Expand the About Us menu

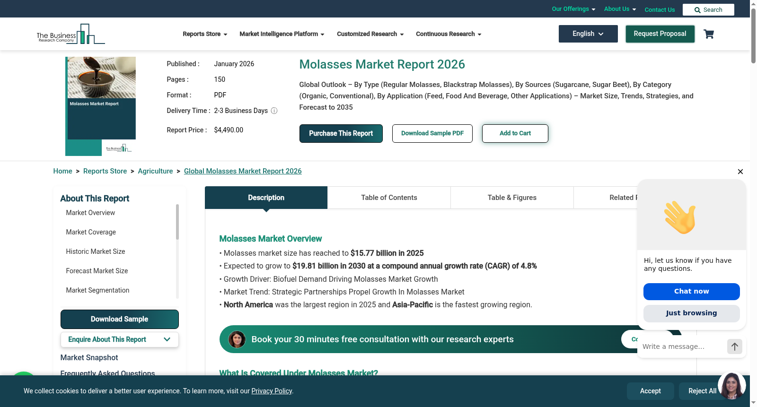tap(620, 9)
